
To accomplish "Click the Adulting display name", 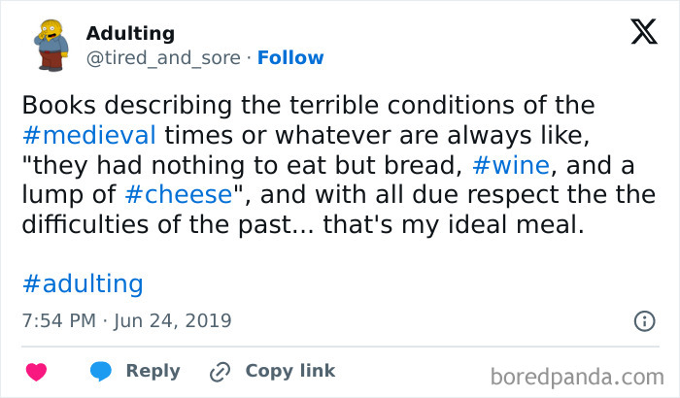I will (x=130, y=33).
